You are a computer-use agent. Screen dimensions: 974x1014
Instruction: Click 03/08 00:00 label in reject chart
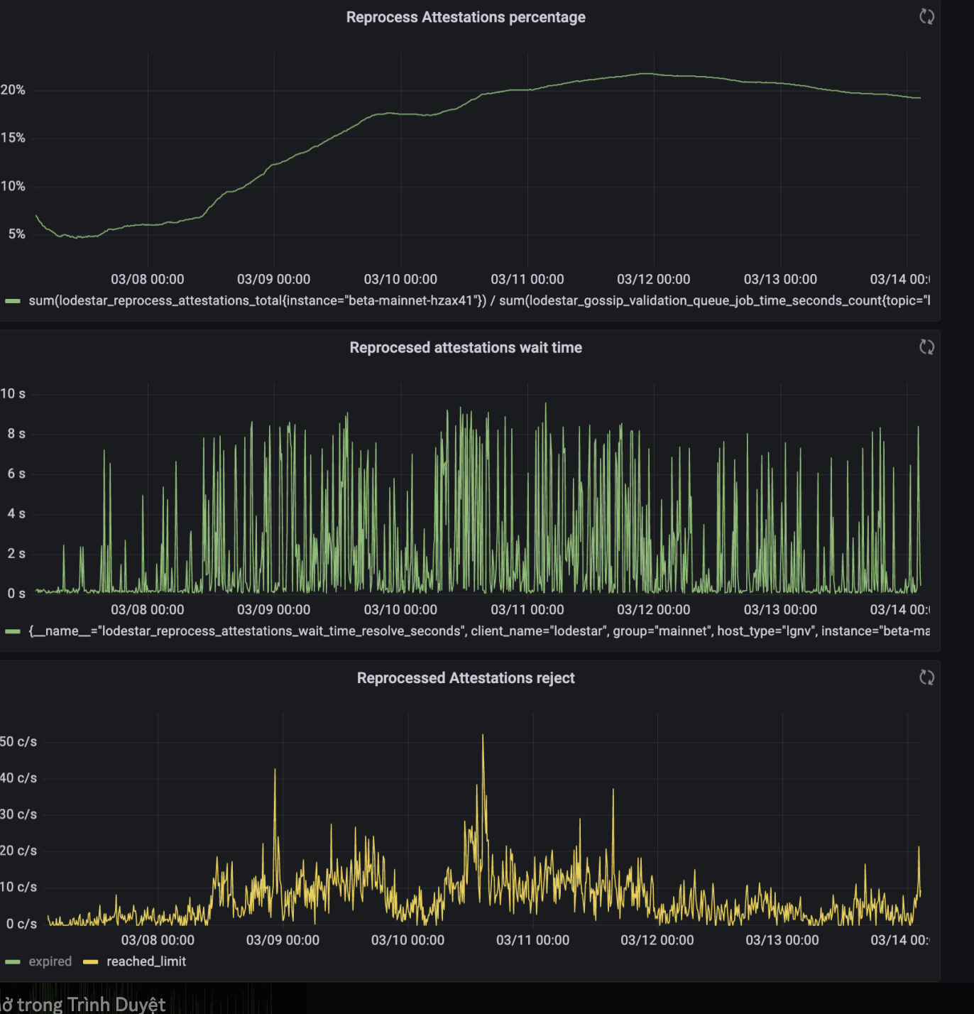pyautogui.click(x=158, y=939)
